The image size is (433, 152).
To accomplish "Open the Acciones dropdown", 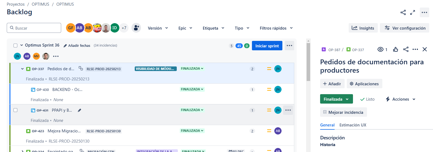I will pyautogui.click(x=400, y=99).
